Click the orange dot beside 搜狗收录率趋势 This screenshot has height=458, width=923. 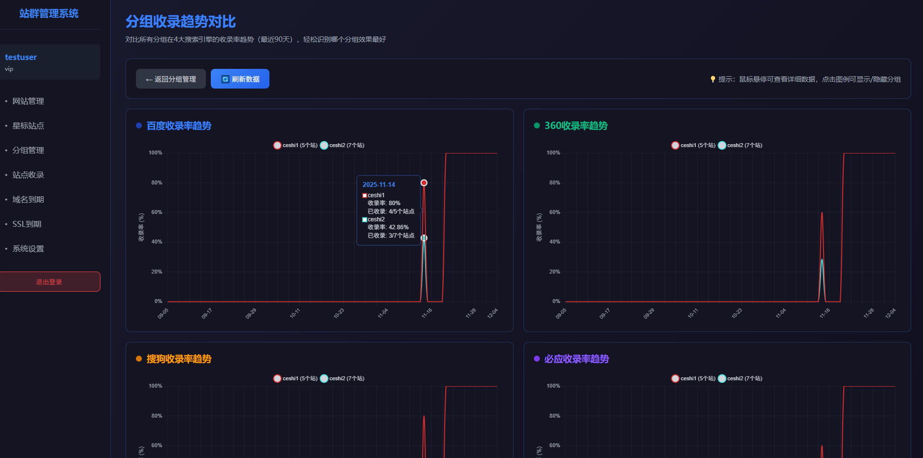click(139, 359)
